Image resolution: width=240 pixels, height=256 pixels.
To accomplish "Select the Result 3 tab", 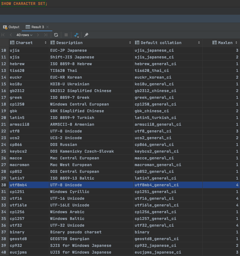I will coord(35,27).
